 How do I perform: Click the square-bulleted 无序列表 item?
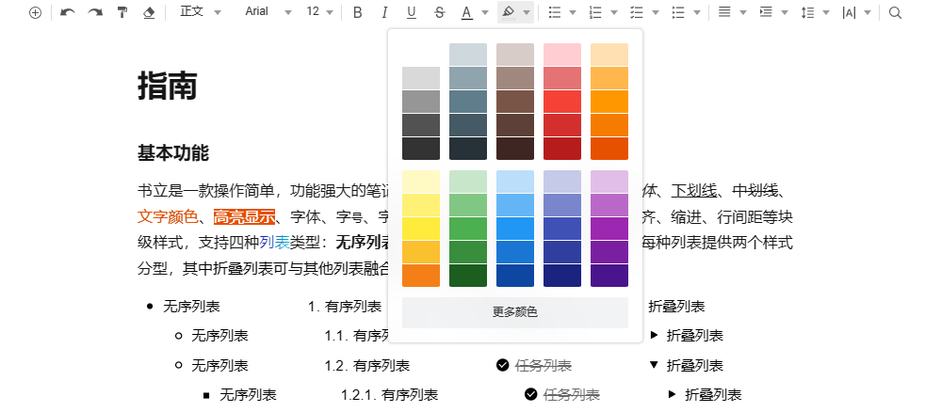pyautogui.click(x=248, y=394)
